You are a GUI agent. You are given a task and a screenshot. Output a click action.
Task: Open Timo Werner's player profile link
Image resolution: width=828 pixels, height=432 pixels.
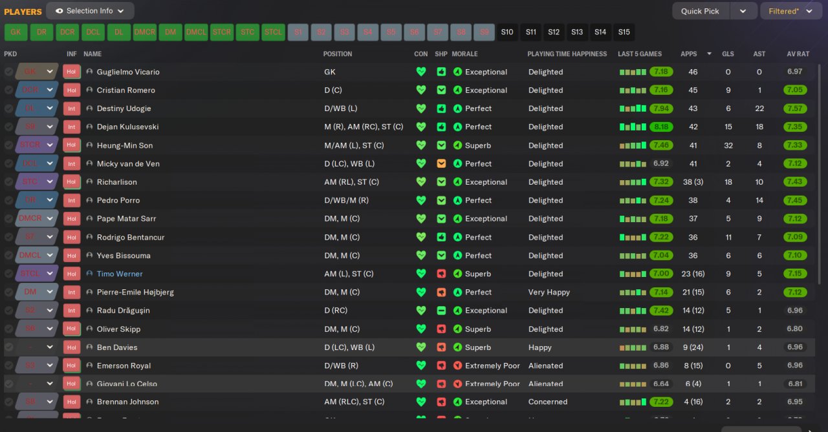[x=120, y=274]
